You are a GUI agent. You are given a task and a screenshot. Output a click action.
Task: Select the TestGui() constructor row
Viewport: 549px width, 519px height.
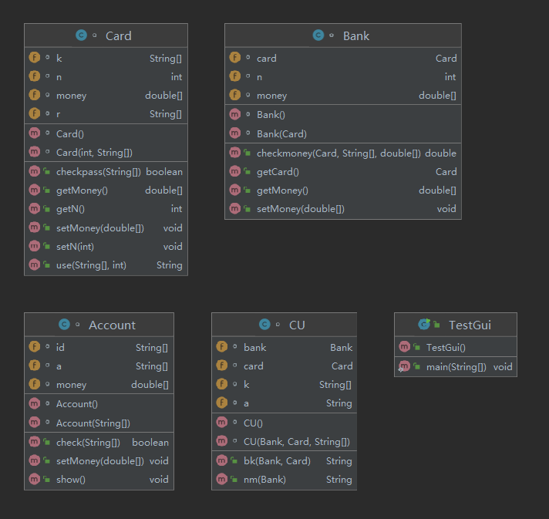[456, 347]
